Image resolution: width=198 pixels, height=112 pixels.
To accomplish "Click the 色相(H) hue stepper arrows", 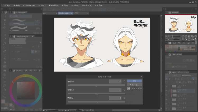I will click(124, 81).
